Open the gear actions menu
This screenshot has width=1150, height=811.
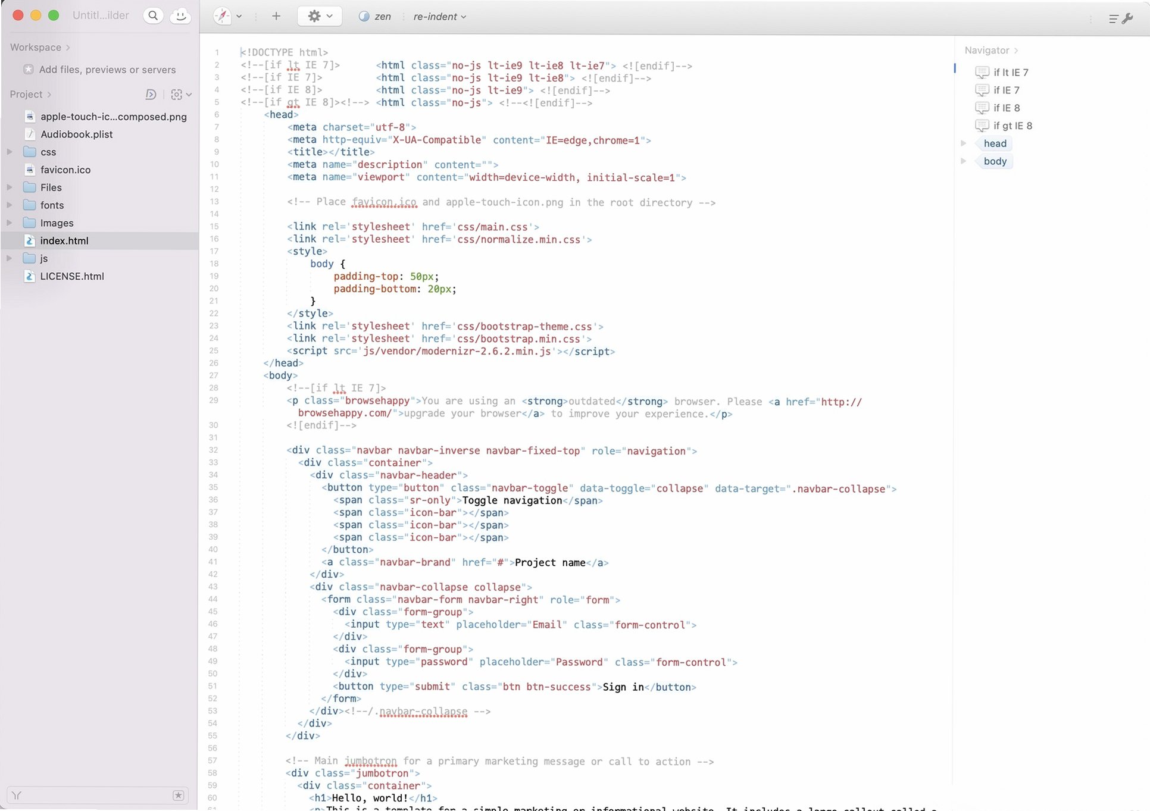tap(320, 16)
